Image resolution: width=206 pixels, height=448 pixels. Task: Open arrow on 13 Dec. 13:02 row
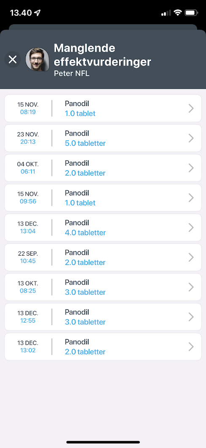pyautogui.click(x=191, y=347)
